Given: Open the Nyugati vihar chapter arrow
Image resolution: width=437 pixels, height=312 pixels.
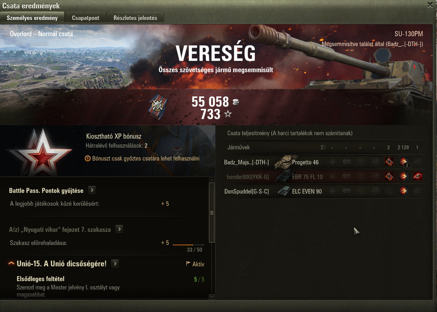Looking at the screenshot, I should click(119, 229).
